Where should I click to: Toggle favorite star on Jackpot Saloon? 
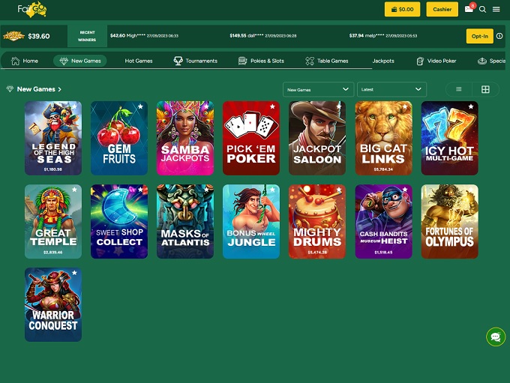338,107
